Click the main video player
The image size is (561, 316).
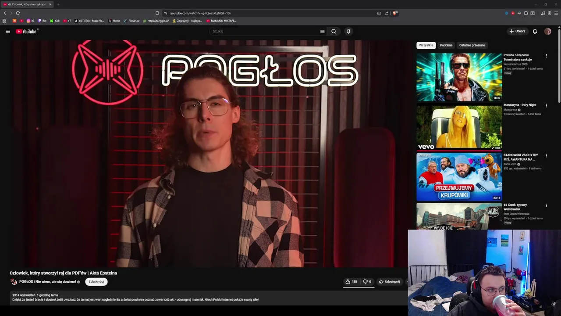coord(208,154)
